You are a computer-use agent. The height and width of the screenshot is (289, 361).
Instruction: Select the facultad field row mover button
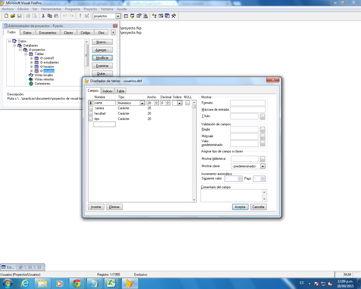[x=91, y=113]
